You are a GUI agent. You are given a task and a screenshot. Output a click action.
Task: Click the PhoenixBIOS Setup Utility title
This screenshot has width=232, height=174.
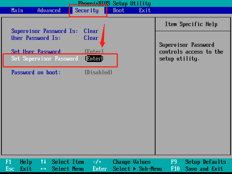115,3
